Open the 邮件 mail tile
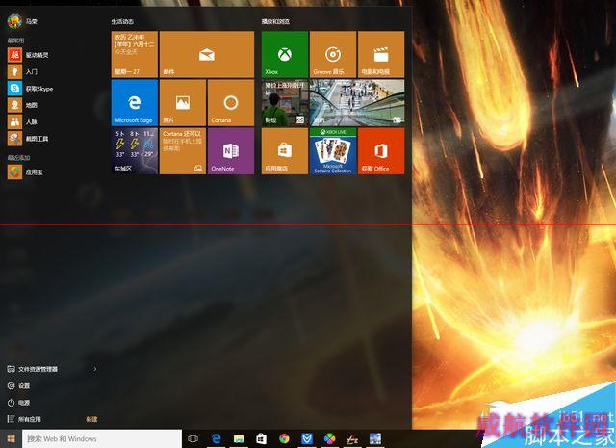Screen dimensions: 616x448 [207, 54]
